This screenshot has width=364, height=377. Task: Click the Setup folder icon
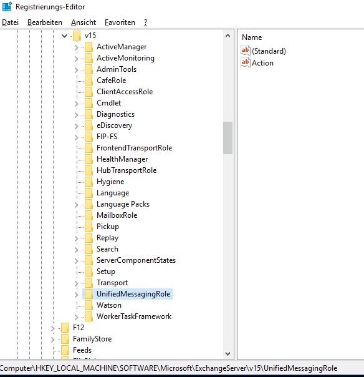[x=89, y=272]
